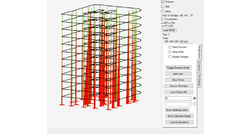
Task: Click Show Deformed Shape button
Action: coord(179,116)
